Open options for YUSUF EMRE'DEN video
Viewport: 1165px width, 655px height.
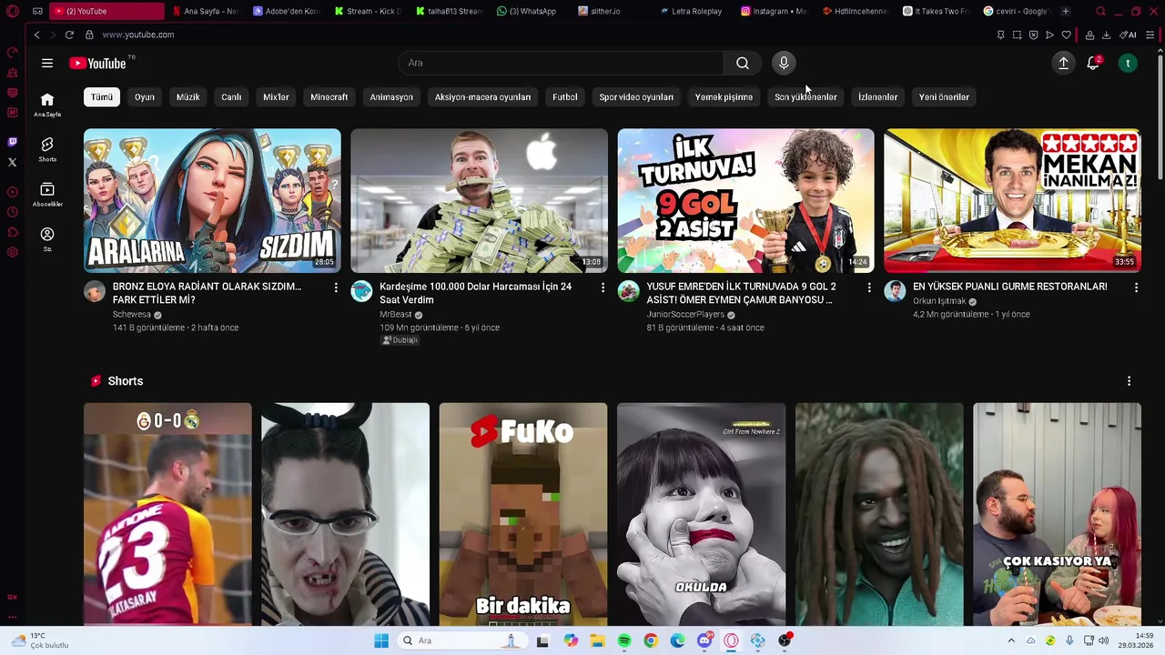[869, 287]
